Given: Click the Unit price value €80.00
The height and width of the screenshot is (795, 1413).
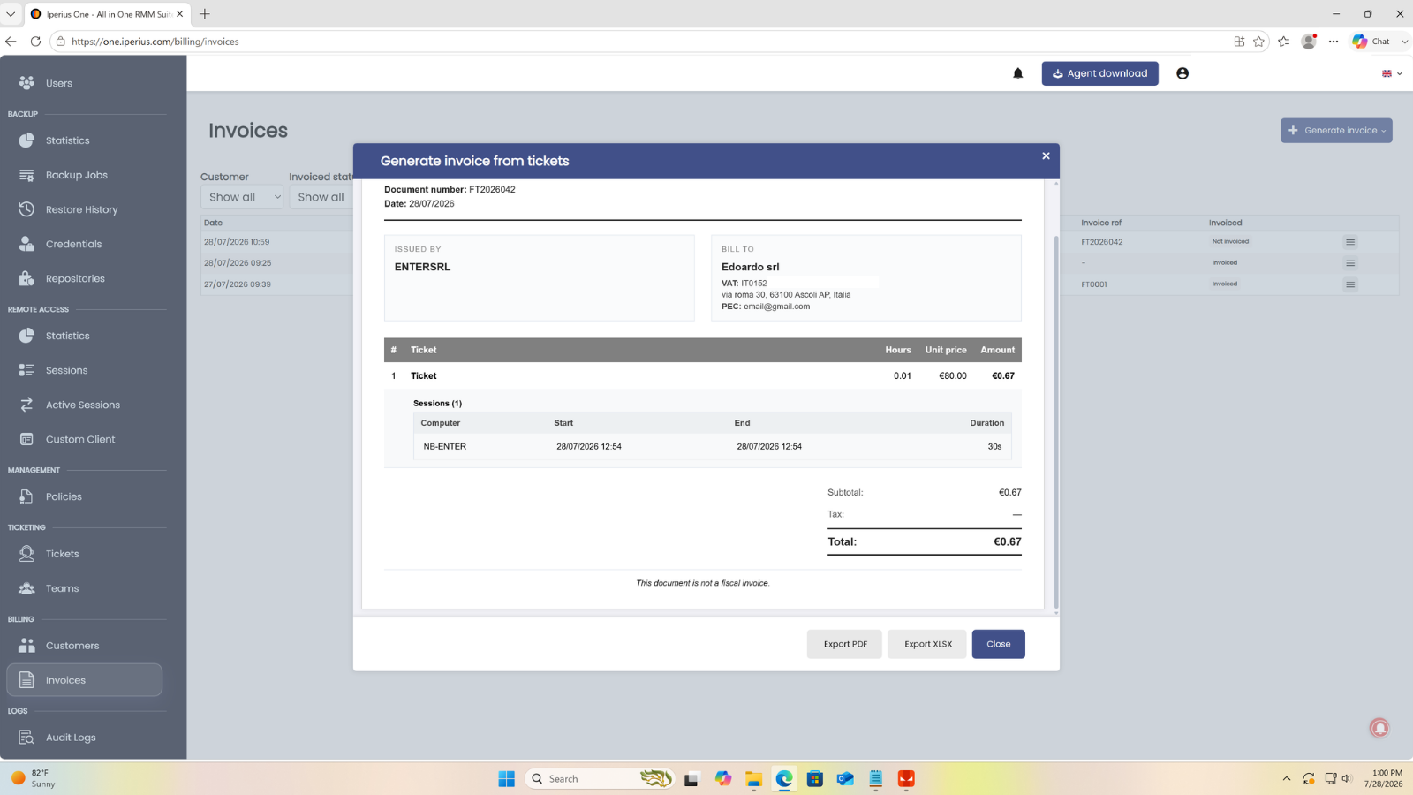Looking at the screenshot, I should tap(953, 375).
